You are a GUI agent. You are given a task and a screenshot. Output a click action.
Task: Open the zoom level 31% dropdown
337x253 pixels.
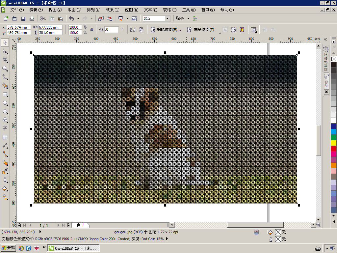(167, 19)
